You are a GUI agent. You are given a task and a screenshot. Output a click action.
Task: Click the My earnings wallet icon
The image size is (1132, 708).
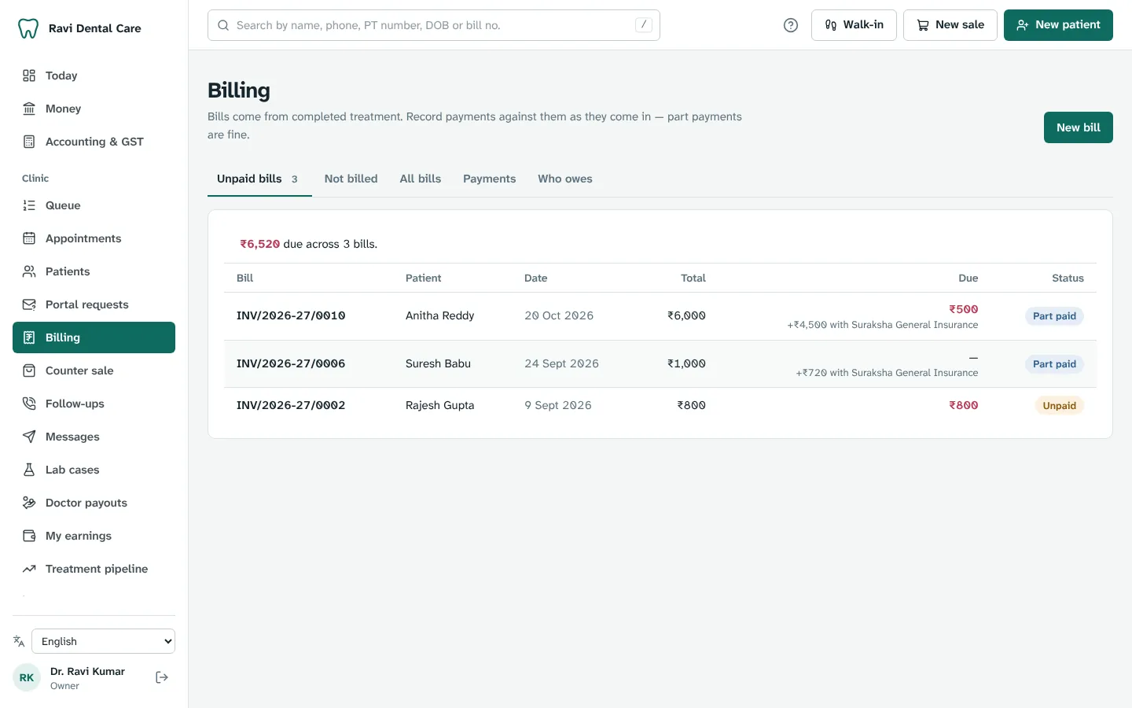[29, 536]
